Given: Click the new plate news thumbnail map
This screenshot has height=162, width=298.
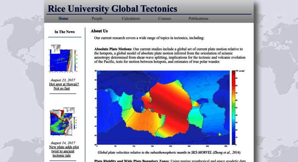Looking at the screenshot, I should tap(64, 121).
